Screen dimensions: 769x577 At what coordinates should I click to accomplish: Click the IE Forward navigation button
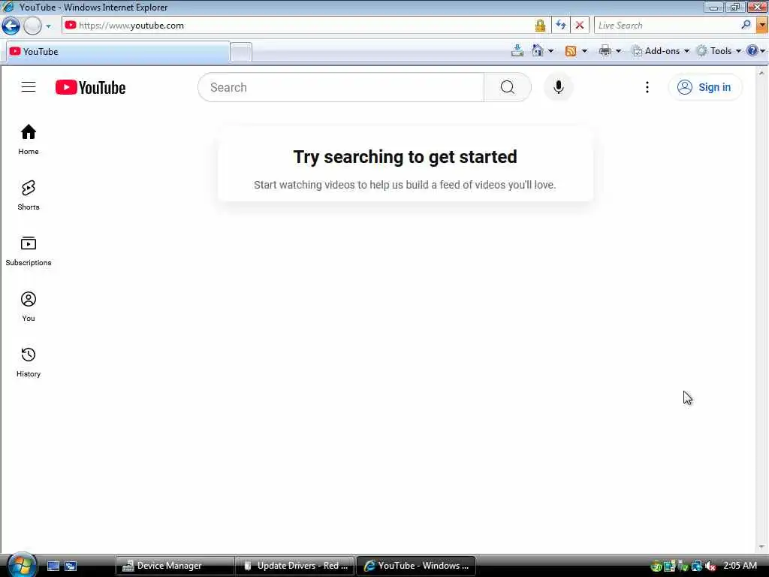[x=32, y=26]
